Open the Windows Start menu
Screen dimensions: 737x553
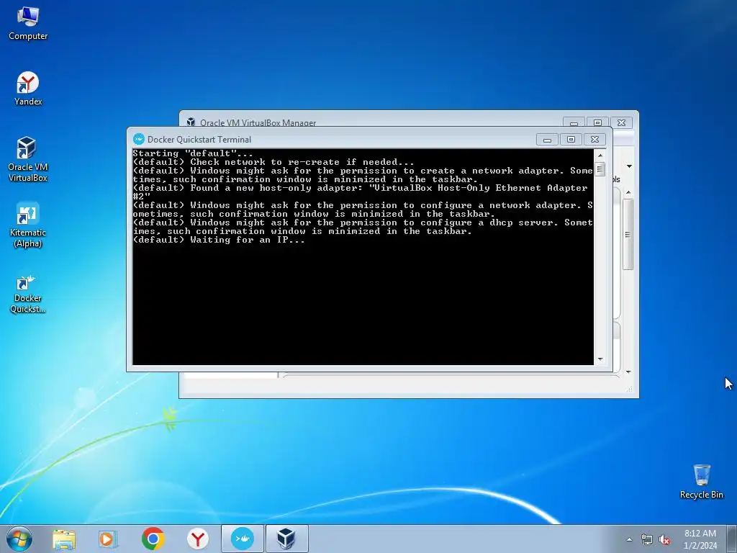(x=19, y=539)
